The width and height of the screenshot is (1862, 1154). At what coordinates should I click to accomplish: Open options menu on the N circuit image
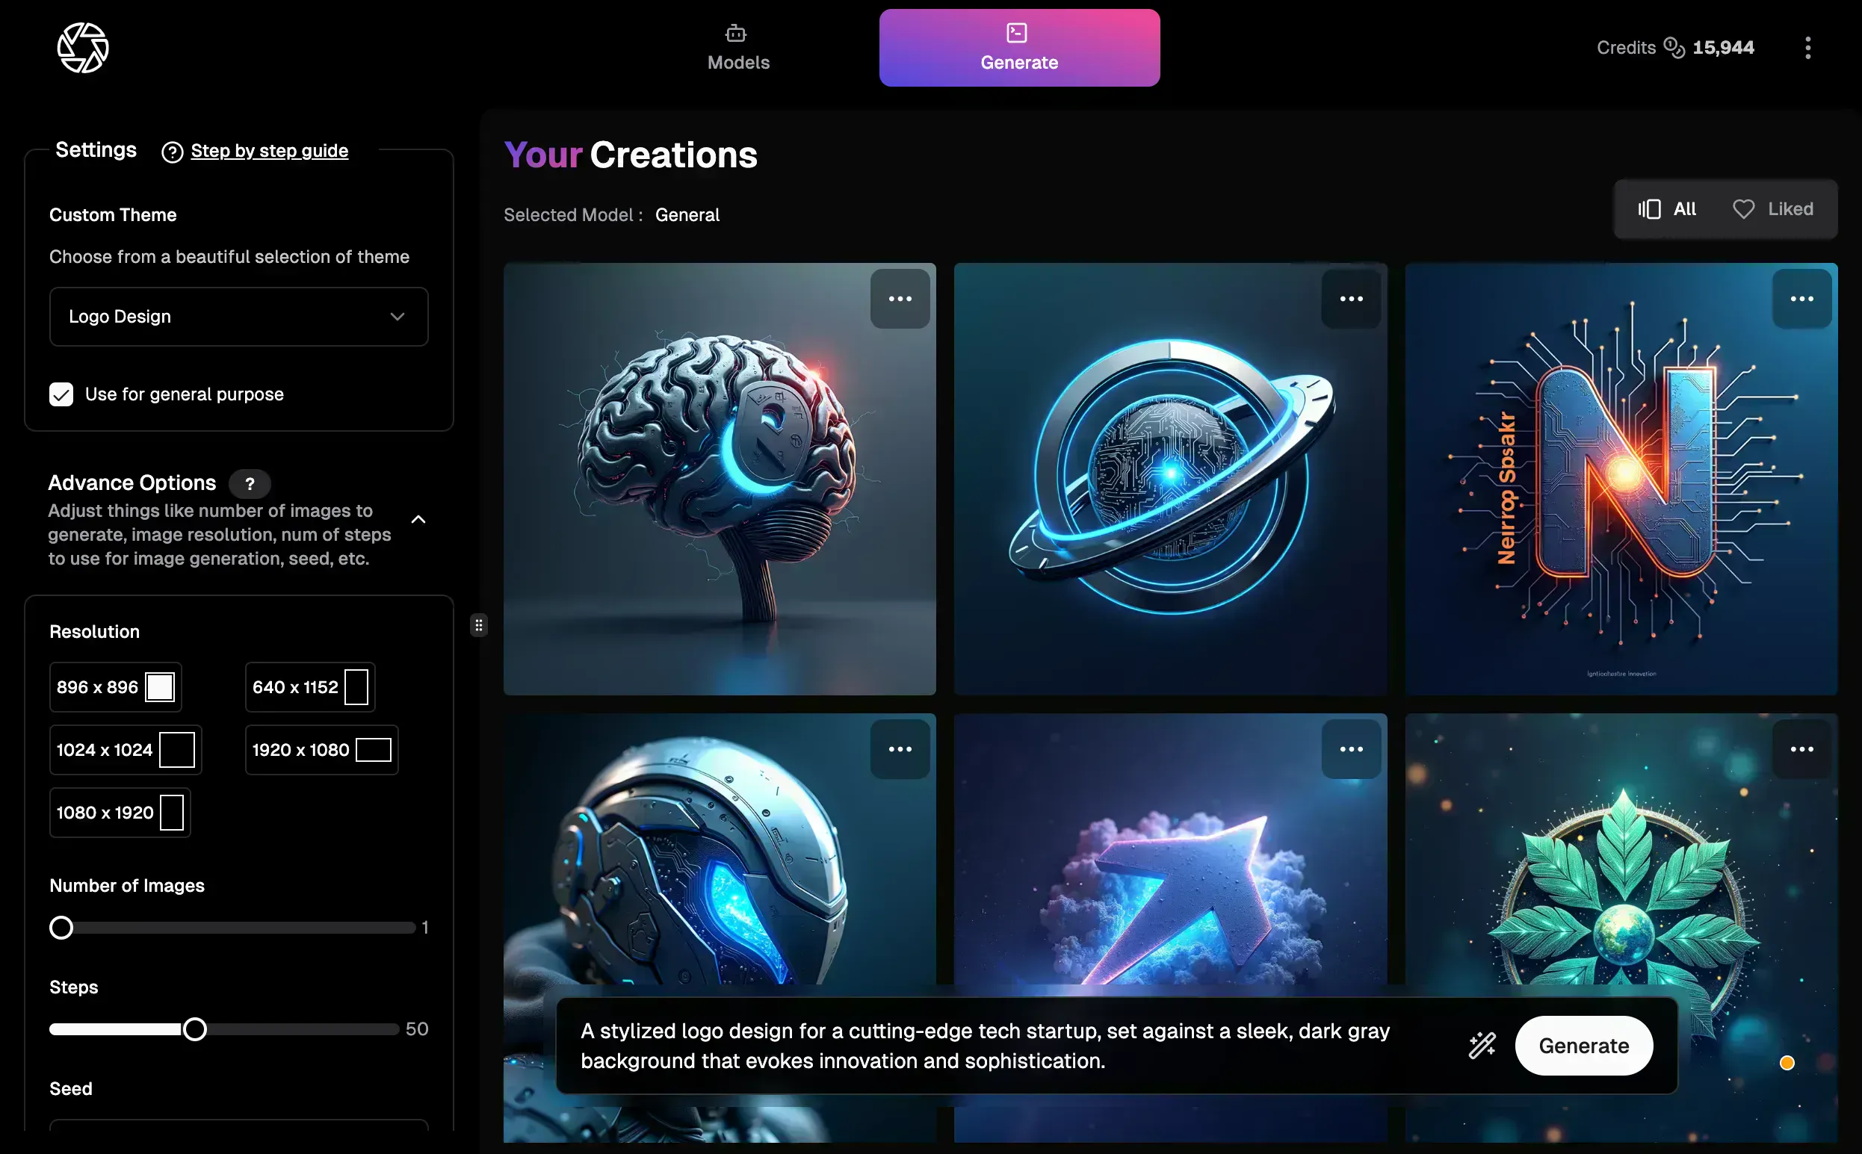pos(1801,299)
